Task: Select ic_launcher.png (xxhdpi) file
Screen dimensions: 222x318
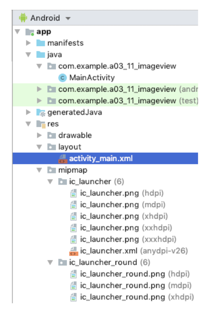Action: [x=126, y=228]
